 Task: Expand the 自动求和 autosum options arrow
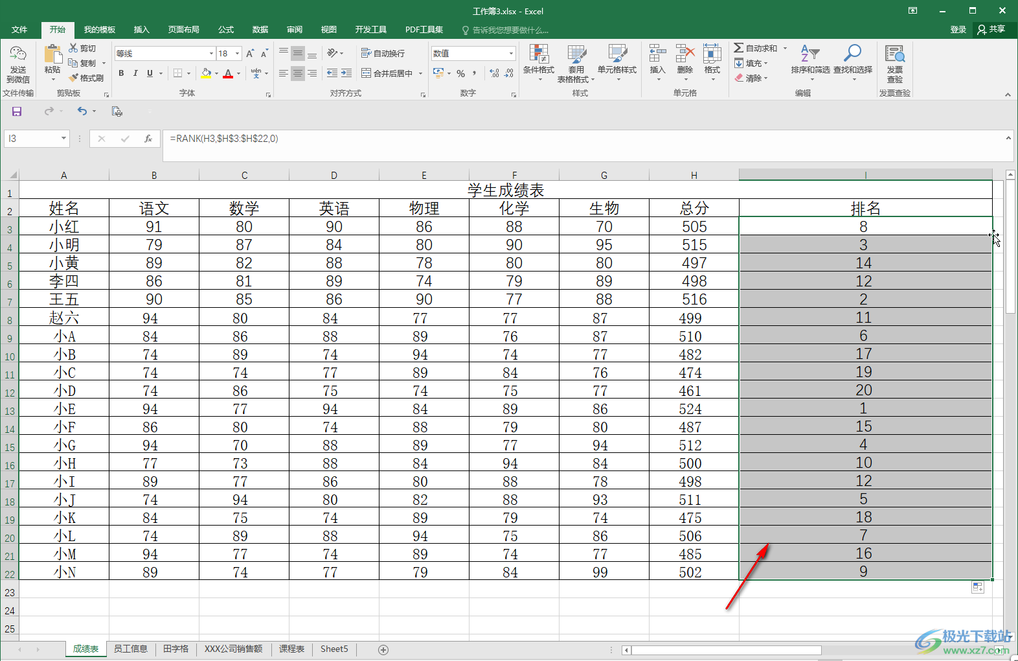[785, 49]
